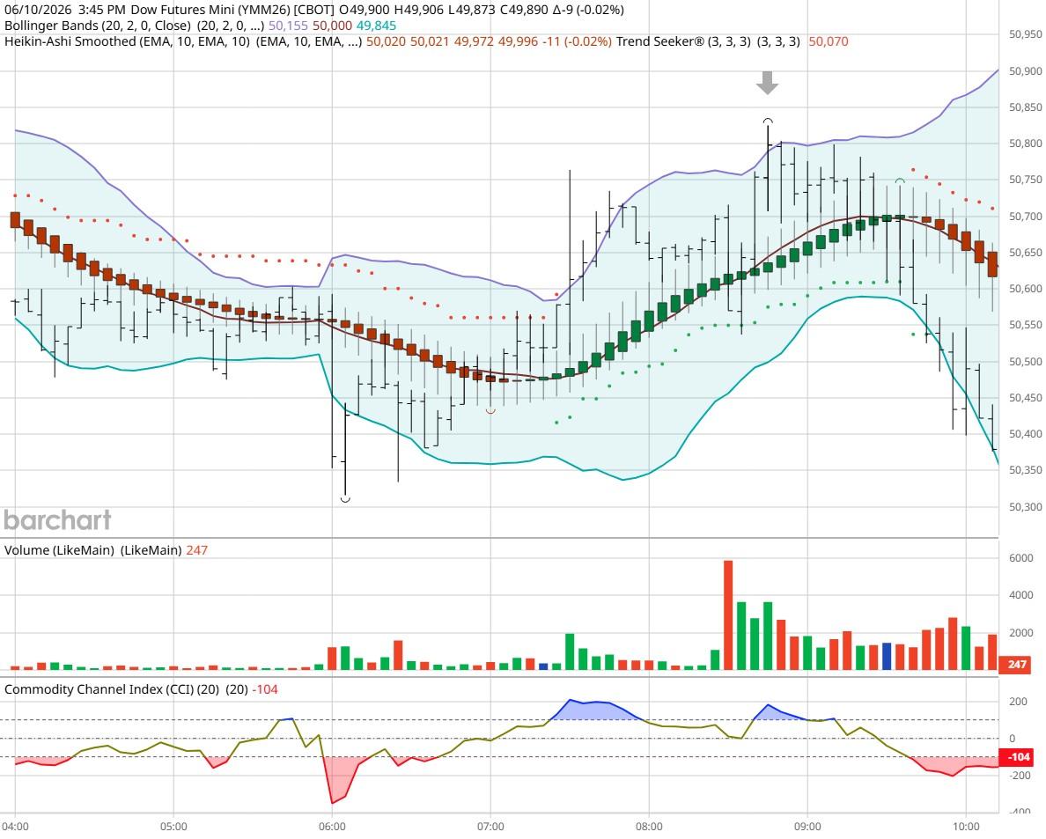Click the 50,800 price axis label

[x=1026, y=144]
